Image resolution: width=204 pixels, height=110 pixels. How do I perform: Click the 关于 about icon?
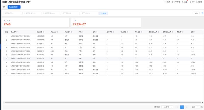coord(192,2)
